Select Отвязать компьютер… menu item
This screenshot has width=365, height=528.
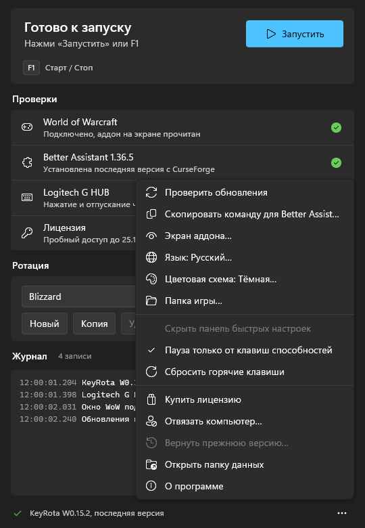point(245,421)
